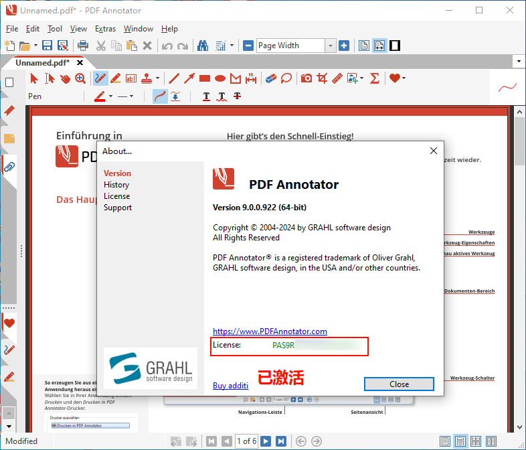Screen dimensions: 526x450
Task: Open the Page Width zoom dropdown
Action: [331, 46]
